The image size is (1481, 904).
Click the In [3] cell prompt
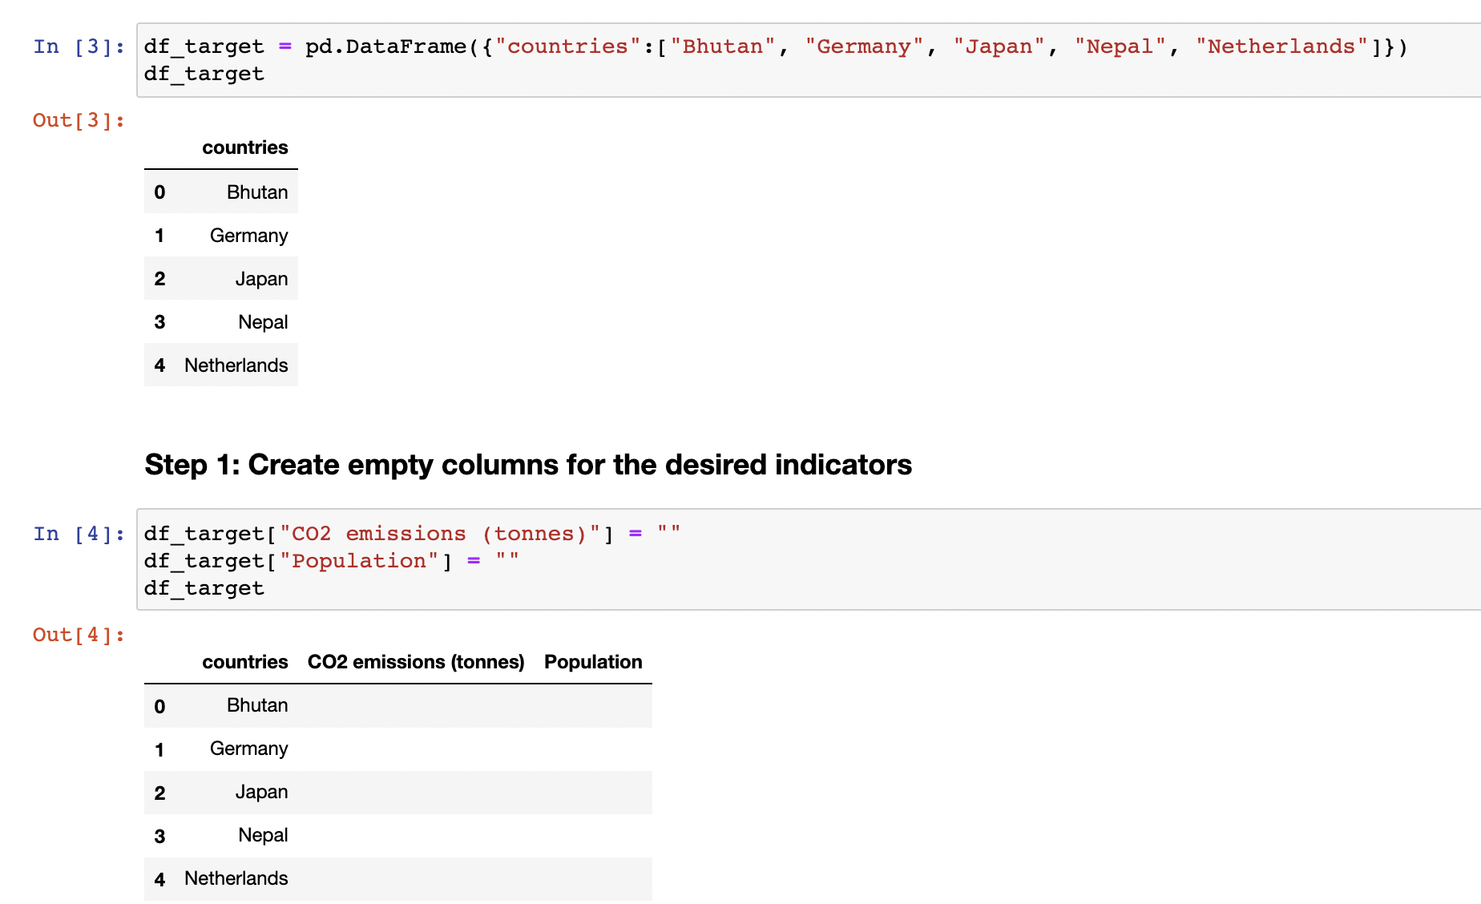click(x=79, y=46)
